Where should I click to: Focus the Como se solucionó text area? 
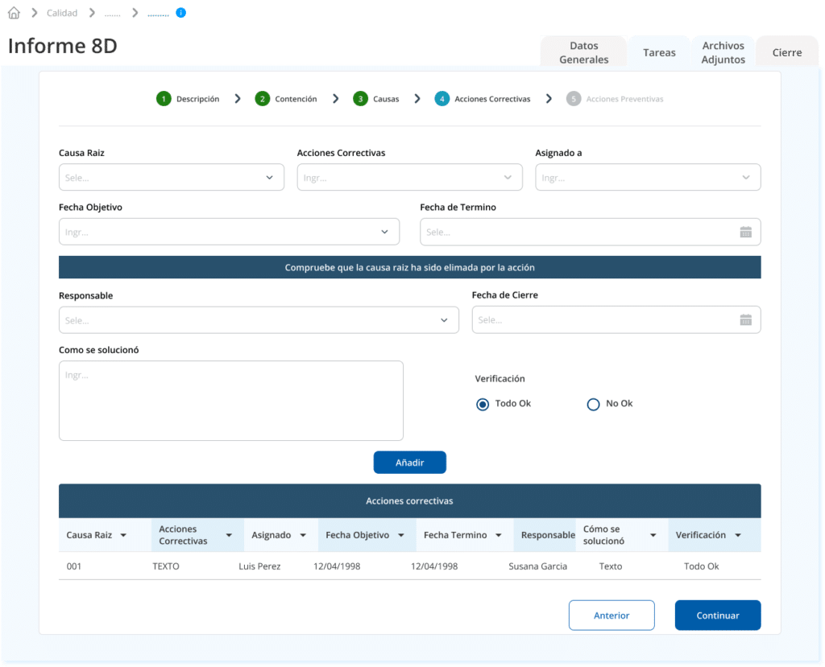(231, 401)
